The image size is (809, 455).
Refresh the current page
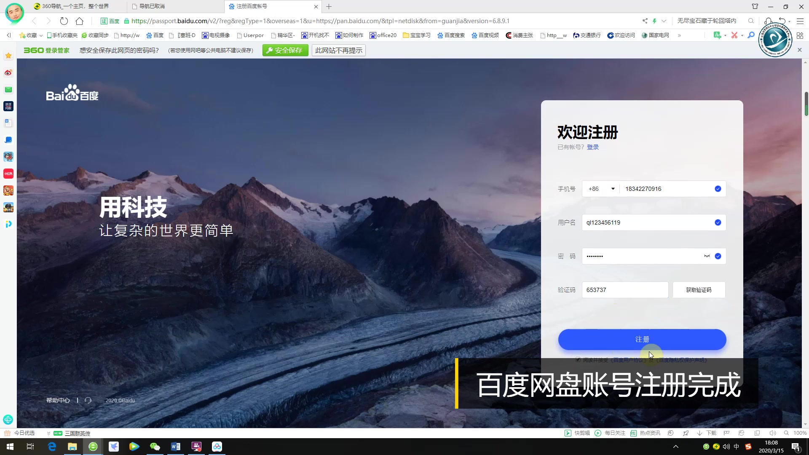64,21
